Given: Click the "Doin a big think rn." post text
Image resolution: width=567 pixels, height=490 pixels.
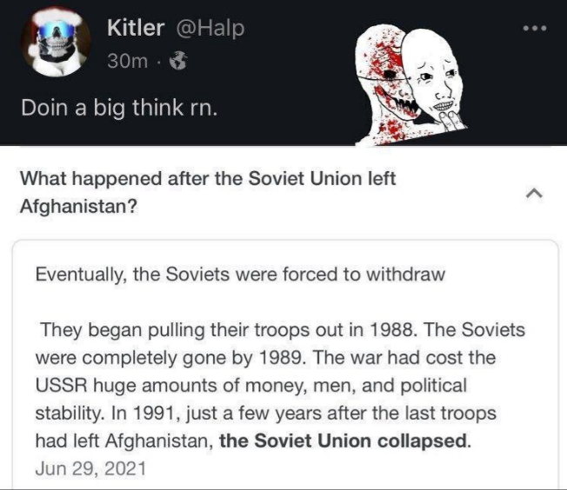Looking at the screenshot, I should (x=119, y=108).
